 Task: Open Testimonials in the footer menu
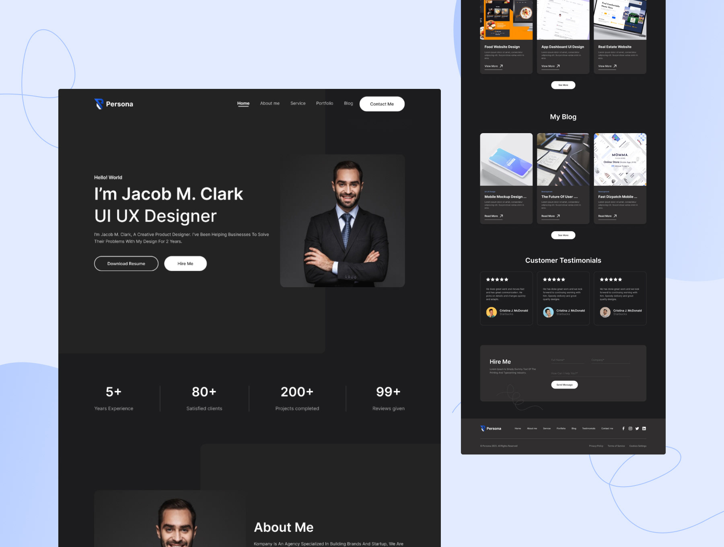(x=588, y=428)
